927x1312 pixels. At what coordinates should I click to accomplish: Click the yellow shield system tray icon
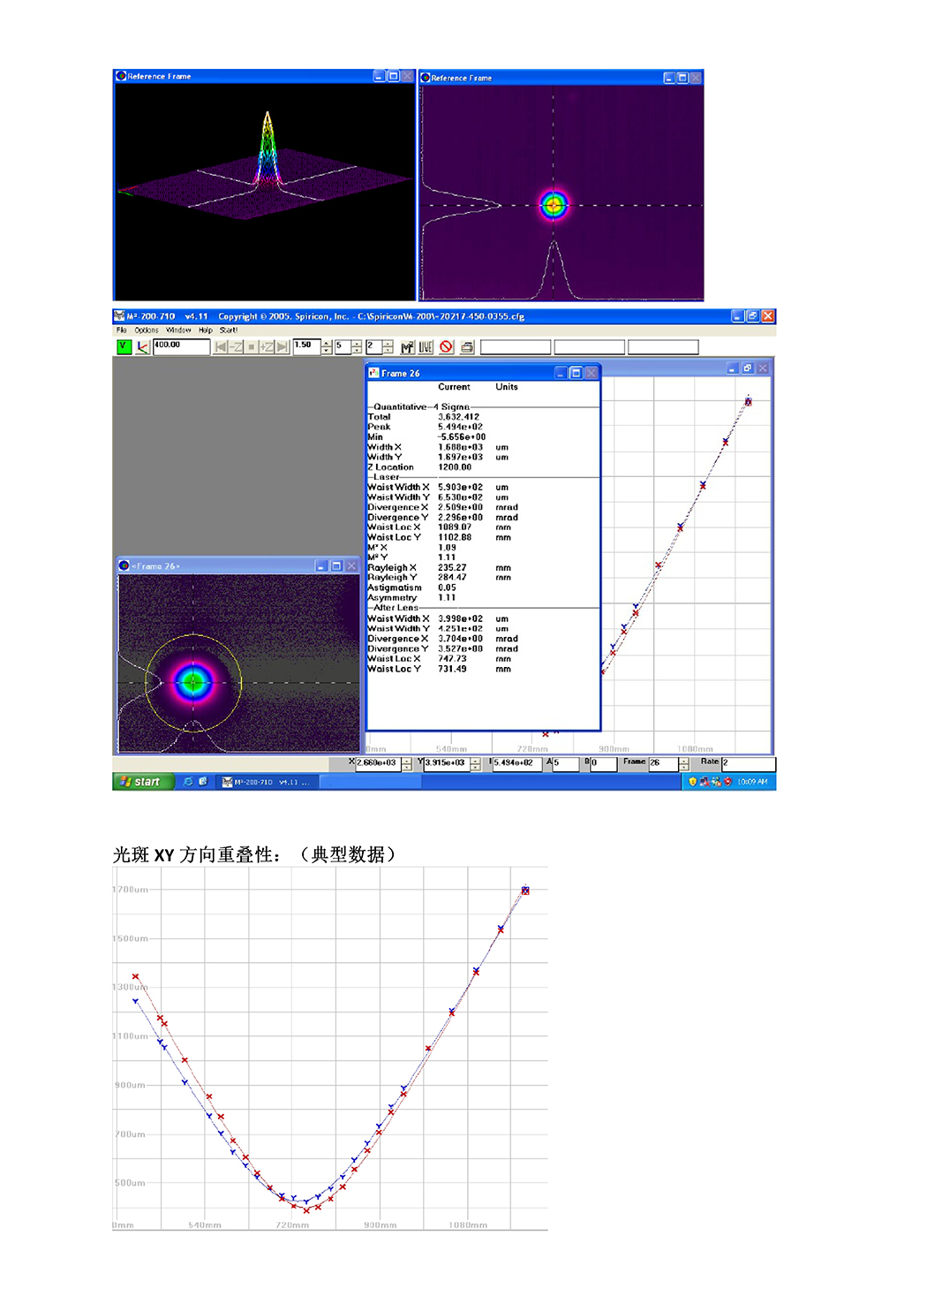tap(692, 782)
